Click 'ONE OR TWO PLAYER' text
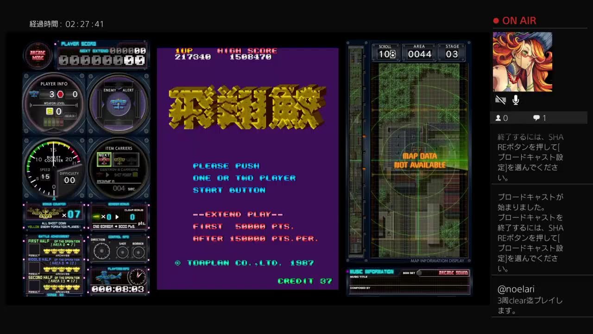 coord(244,178)
